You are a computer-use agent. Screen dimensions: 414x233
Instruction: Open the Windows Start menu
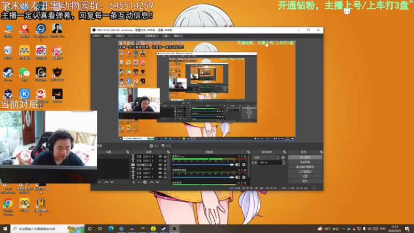coord(5,228)
